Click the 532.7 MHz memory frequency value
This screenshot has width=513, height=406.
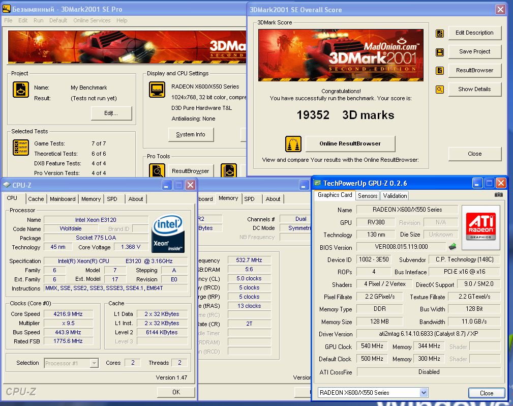pos(249,260)
